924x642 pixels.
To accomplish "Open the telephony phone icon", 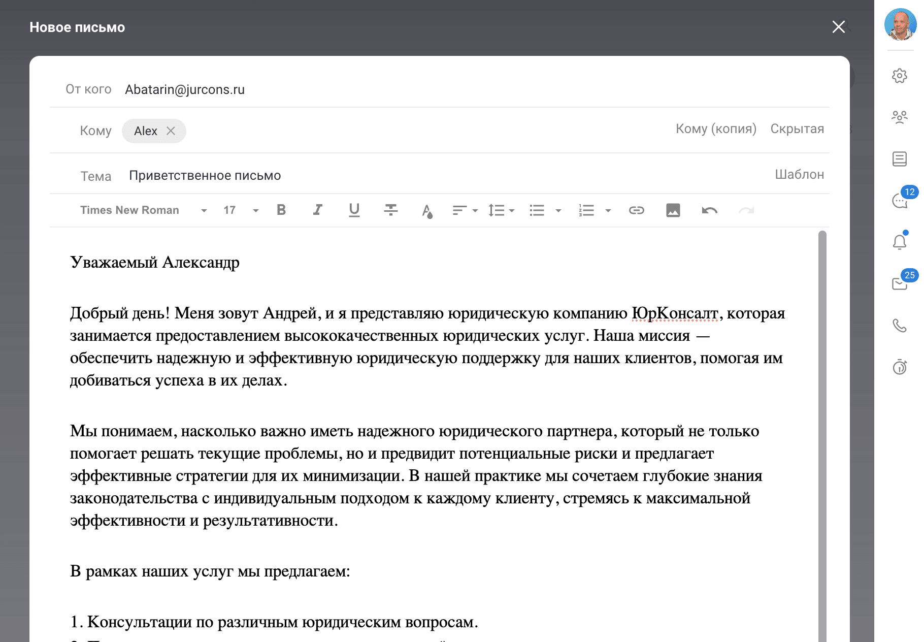I will click(x=900, y=325).
